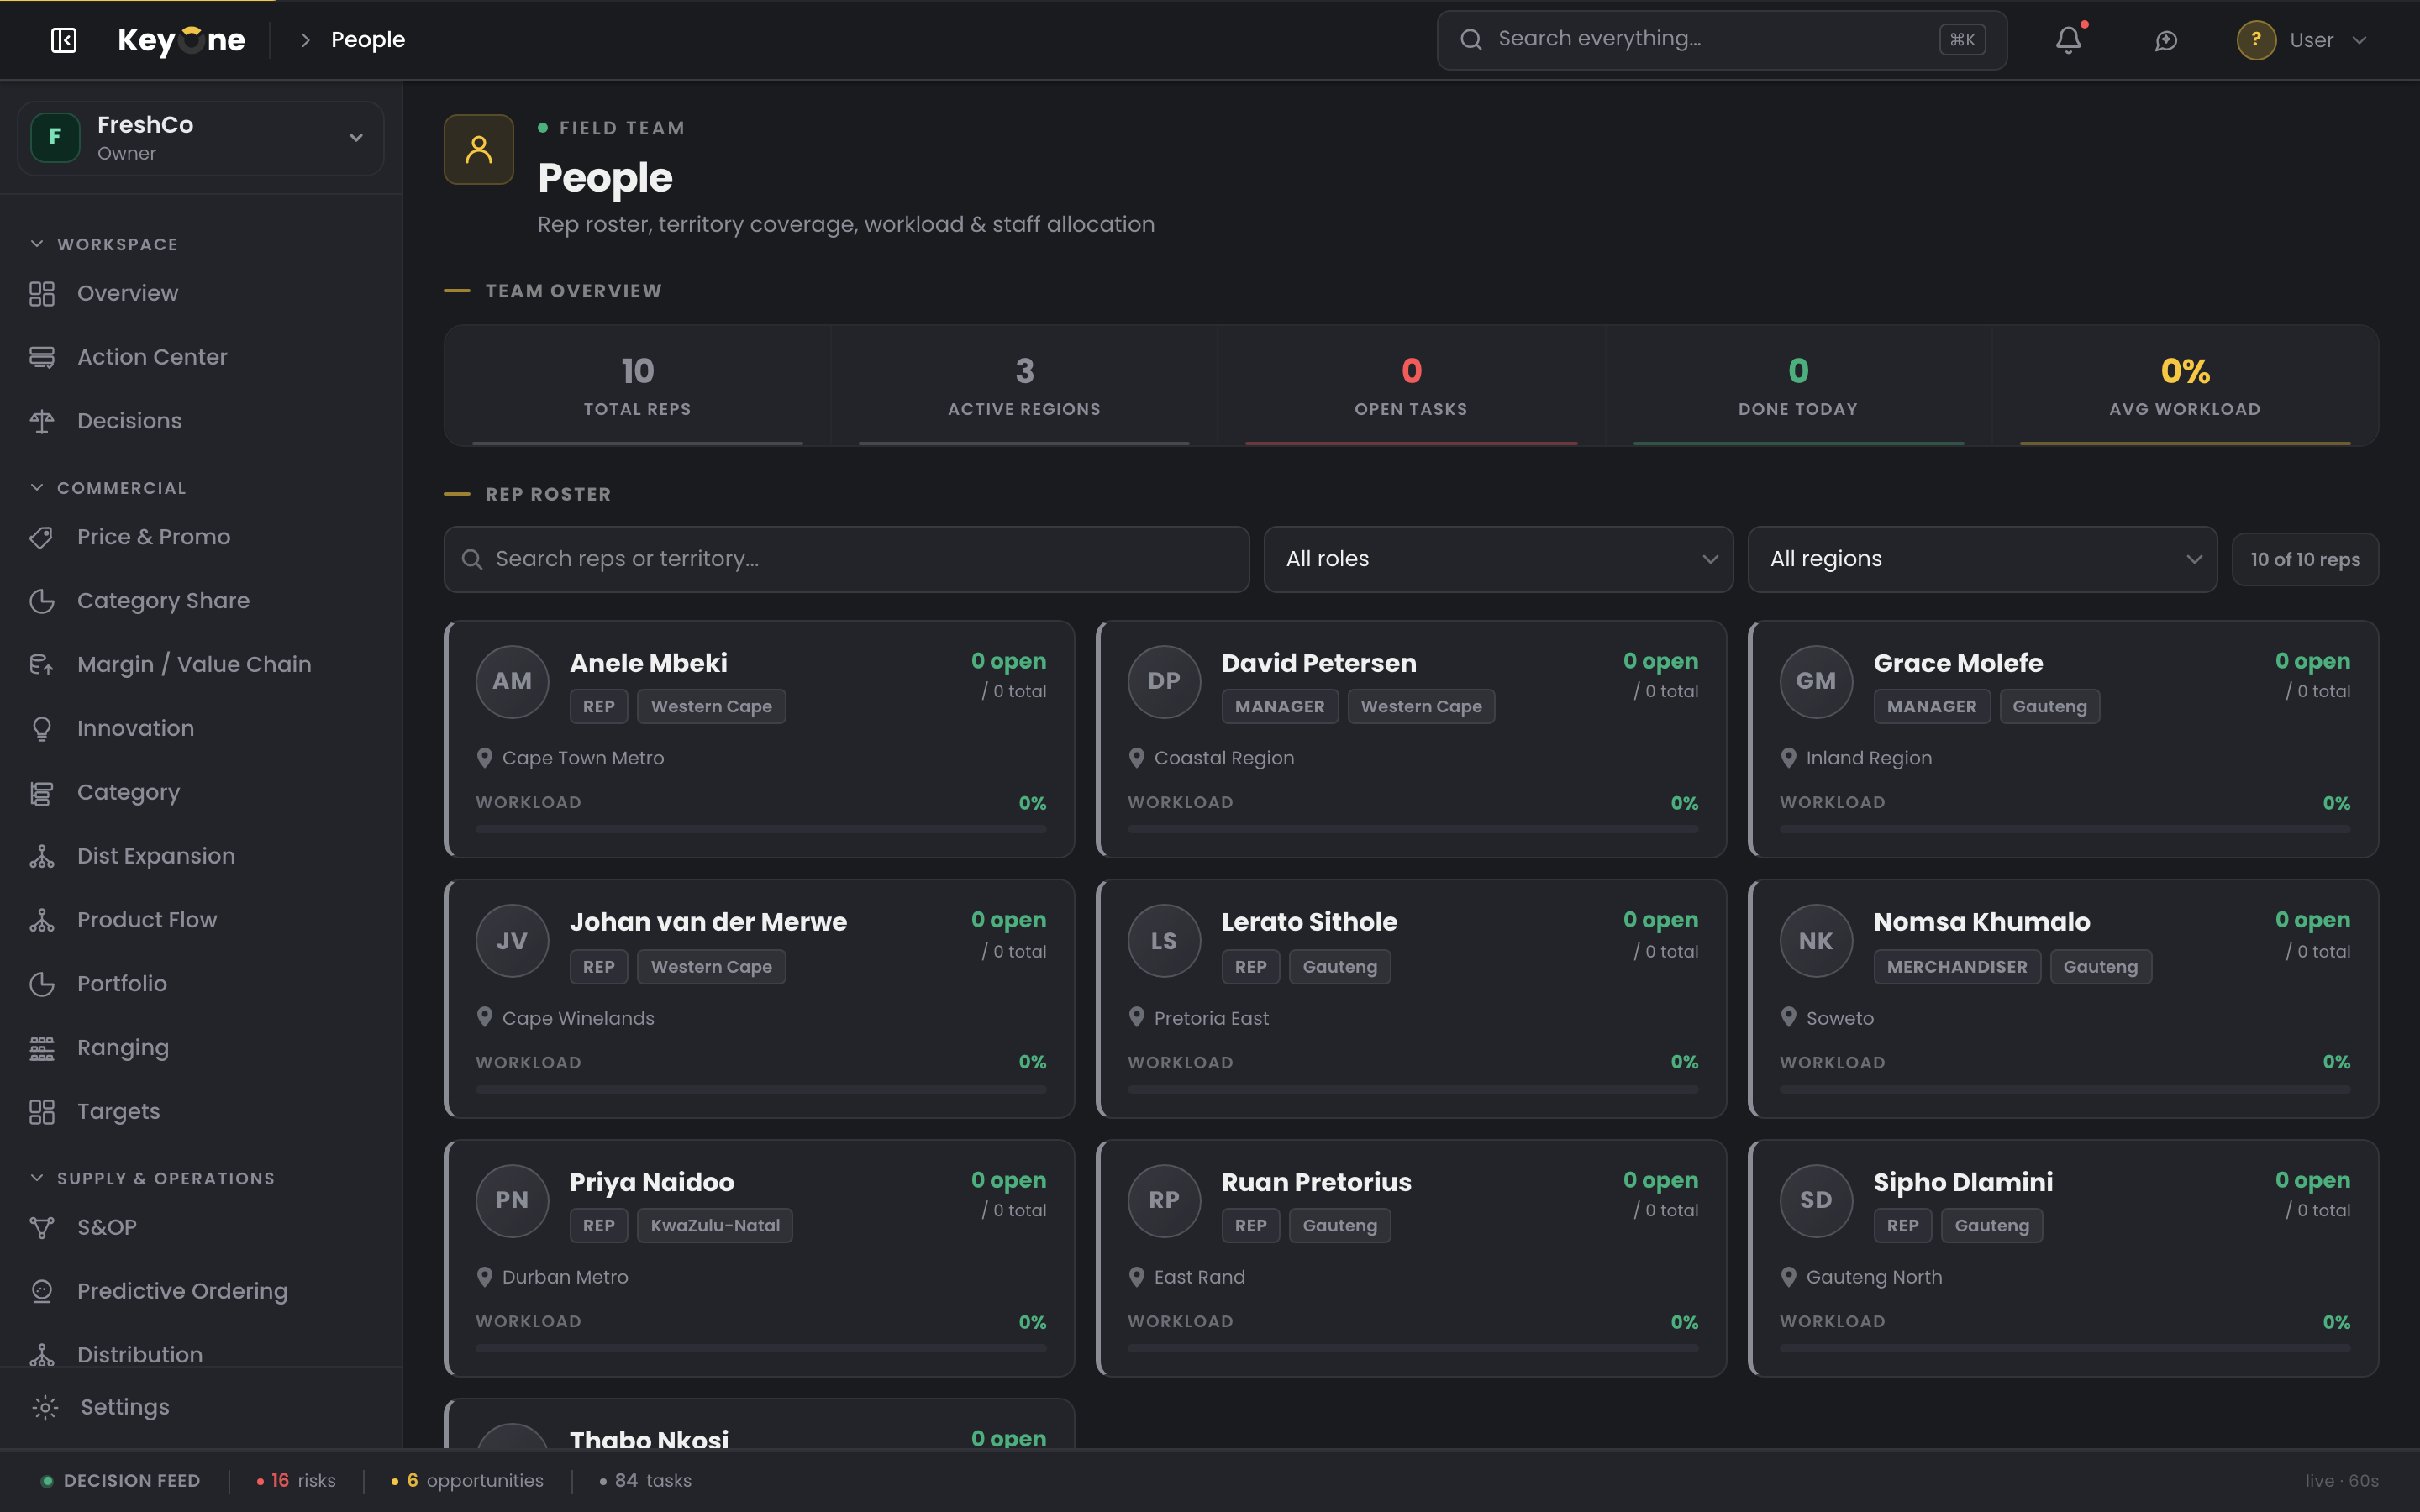The height and width of the screenshot is (1512, 2420).
Task: Focus the Search everything field
Action: [x=1721, y=40]
